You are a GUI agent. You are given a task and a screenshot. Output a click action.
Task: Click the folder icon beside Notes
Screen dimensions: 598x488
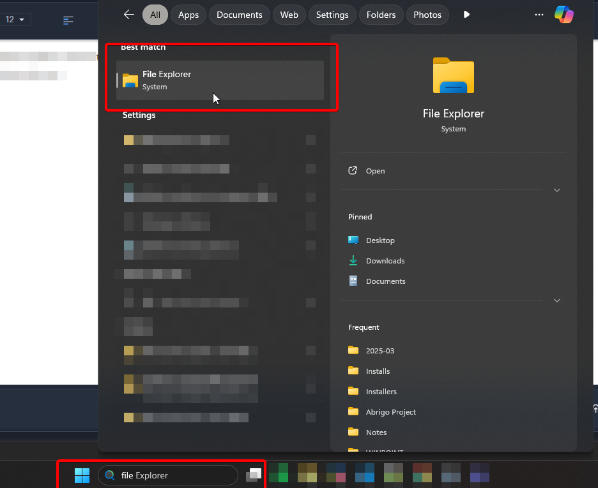point(353,432)
